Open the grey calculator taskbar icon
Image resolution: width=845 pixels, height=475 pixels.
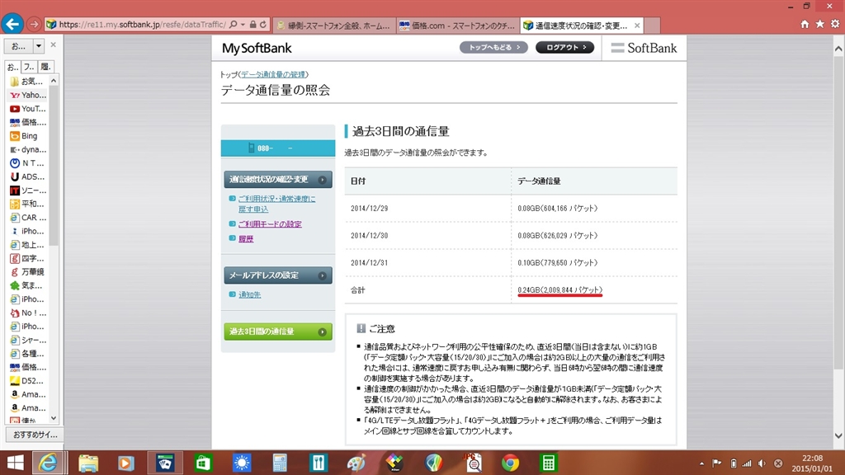pos(280,463)
